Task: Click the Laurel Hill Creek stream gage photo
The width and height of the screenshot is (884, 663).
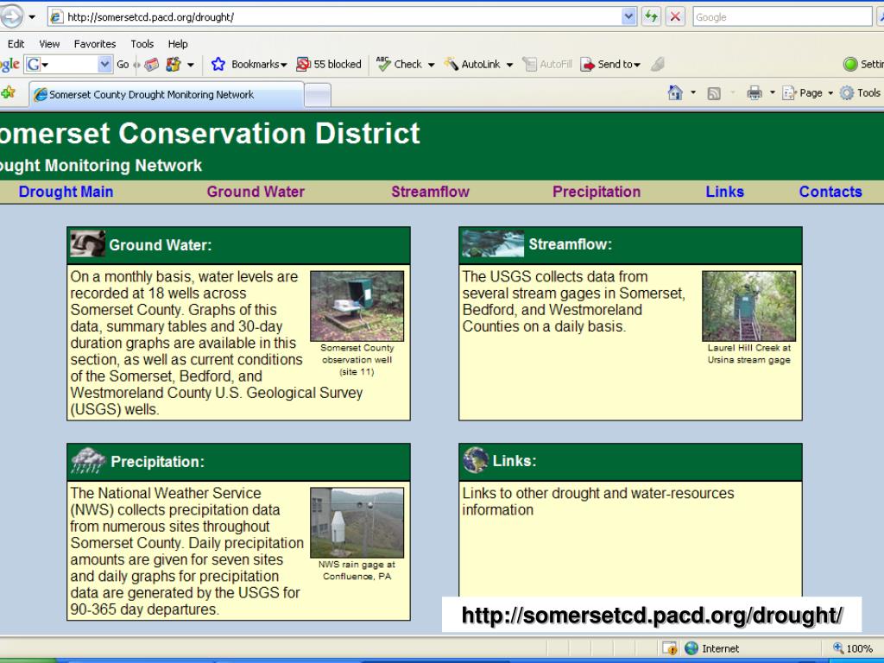Action: coord(748,306)
